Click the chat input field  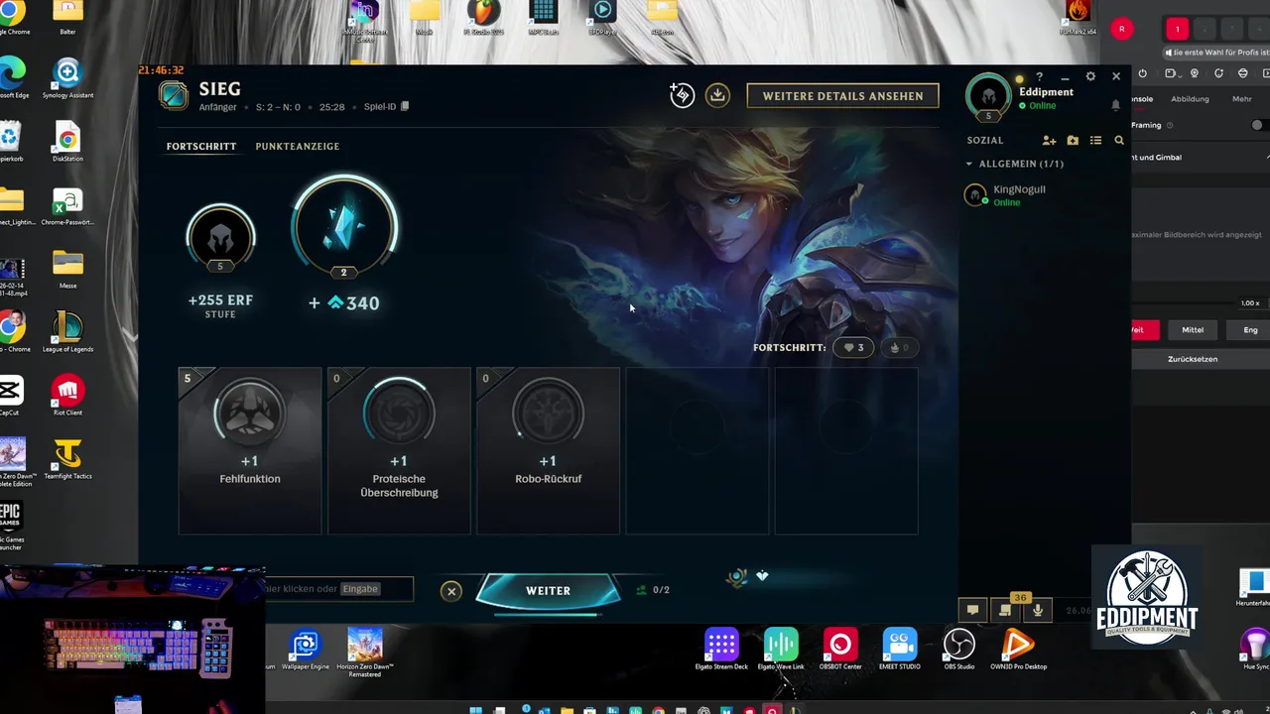(x=339, y=589)
